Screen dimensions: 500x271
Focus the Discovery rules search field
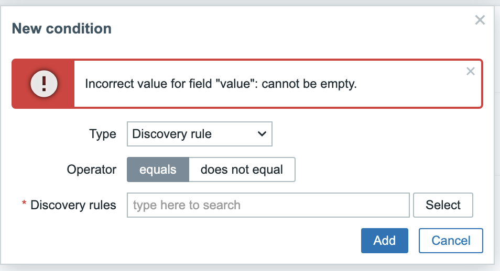268,205
